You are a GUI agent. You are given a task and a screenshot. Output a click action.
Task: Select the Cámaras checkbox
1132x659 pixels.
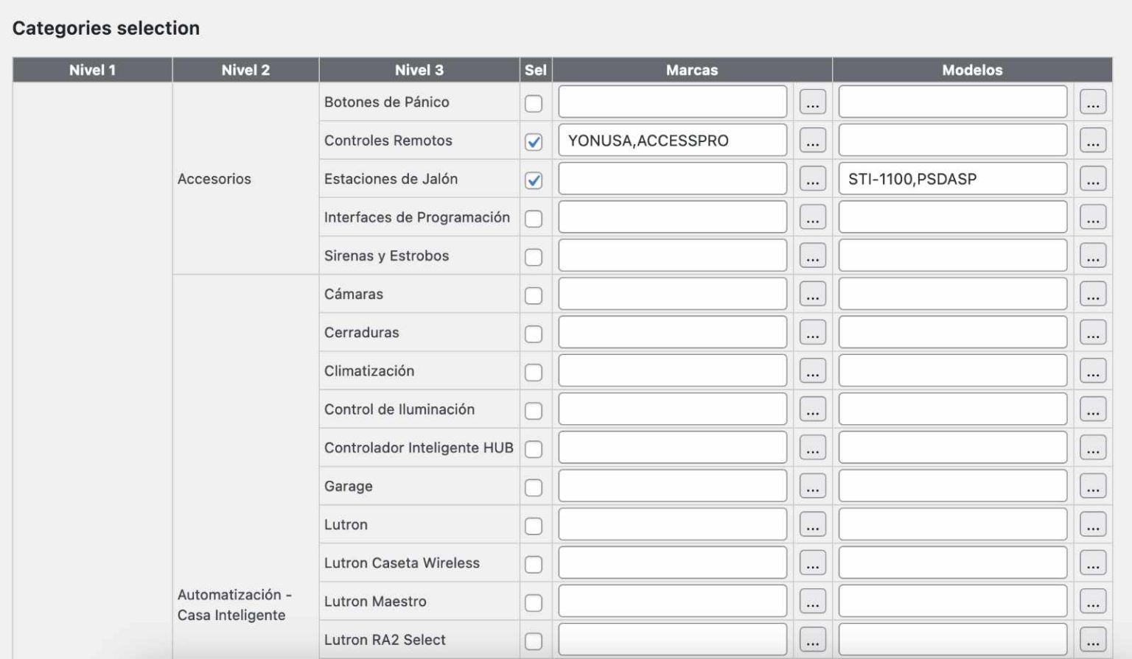pos(534,295)
